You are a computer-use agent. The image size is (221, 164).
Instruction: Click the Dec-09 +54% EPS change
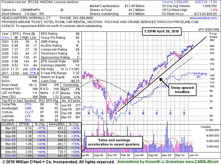[x=41, y=156]
